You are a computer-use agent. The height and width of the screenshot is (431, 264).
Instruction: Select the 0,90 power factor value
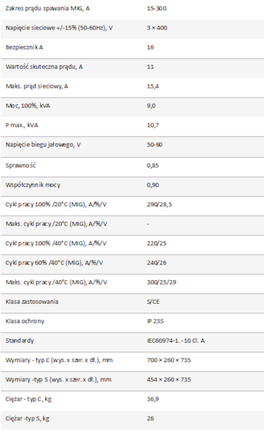click(x=153, y=185)
